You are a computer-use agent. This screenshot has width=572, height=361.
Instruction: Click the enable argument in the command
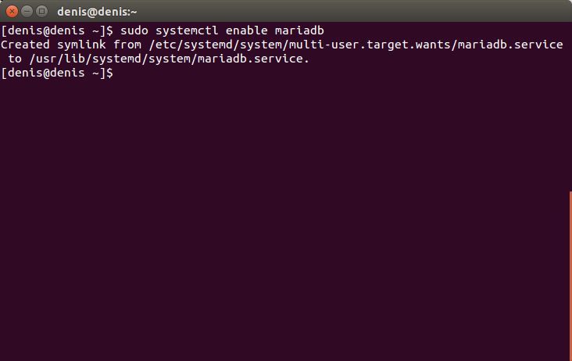tap(247, 30)
